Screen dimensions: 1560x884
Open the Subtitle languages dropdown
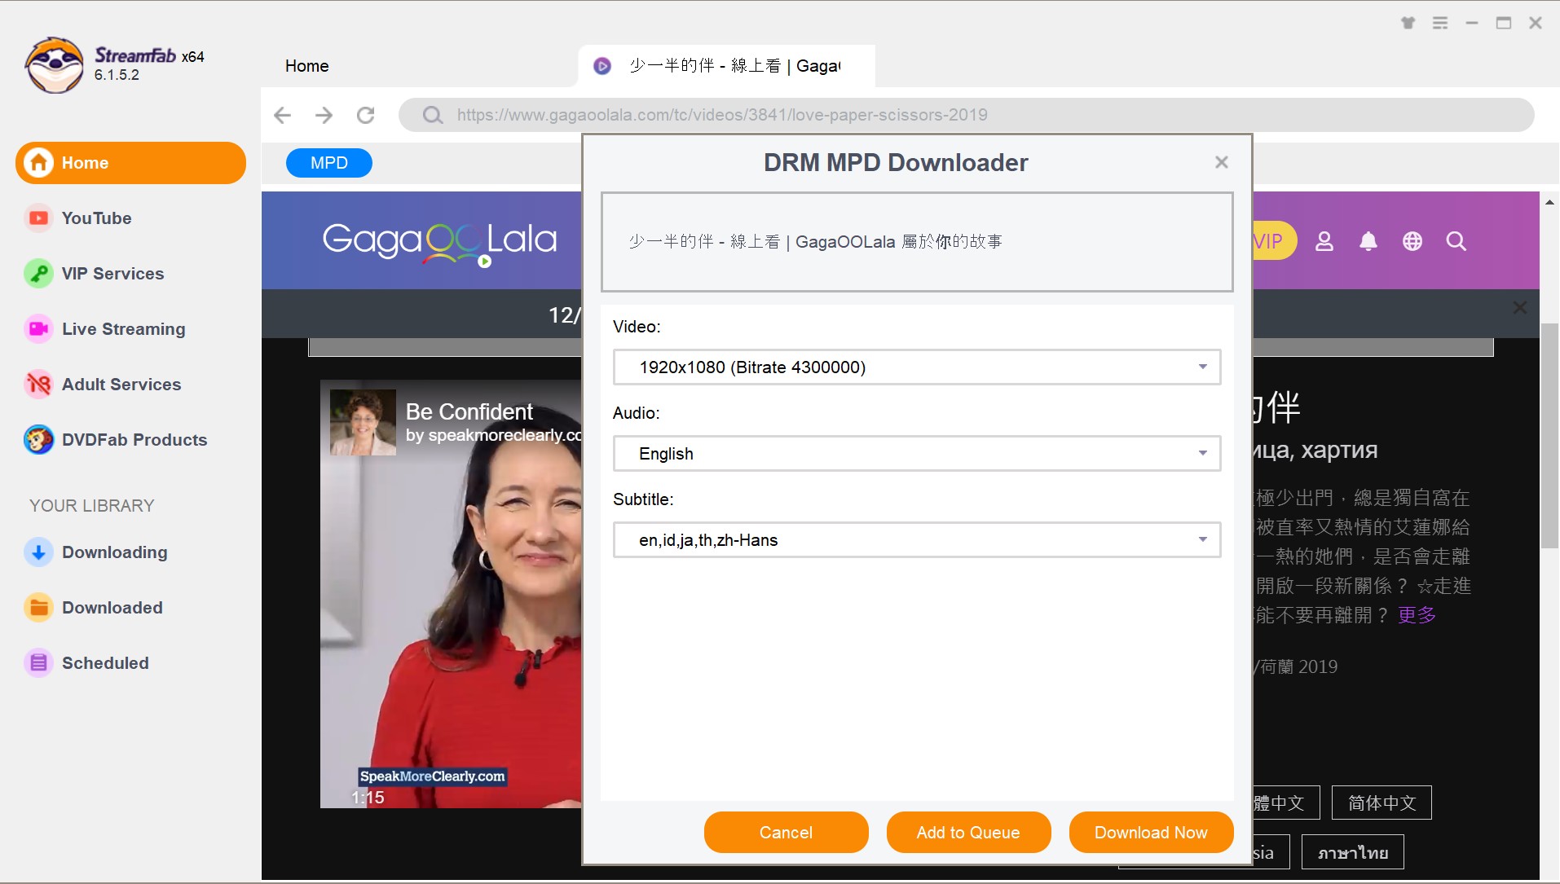click(x=917, y=540)
